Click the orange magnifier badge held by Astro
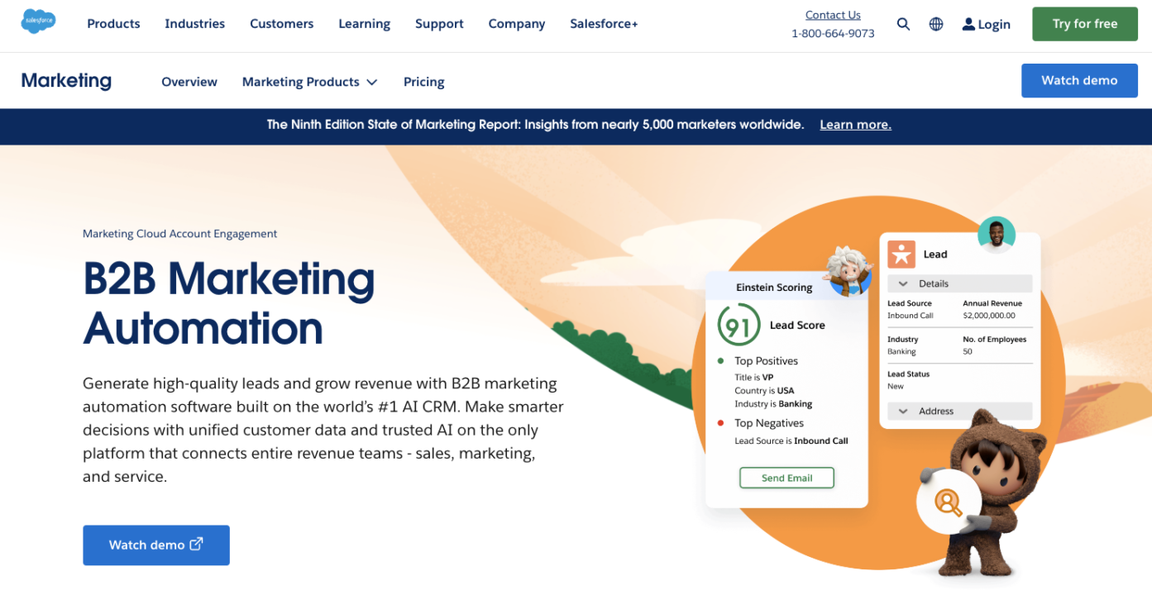 (948, 502)
